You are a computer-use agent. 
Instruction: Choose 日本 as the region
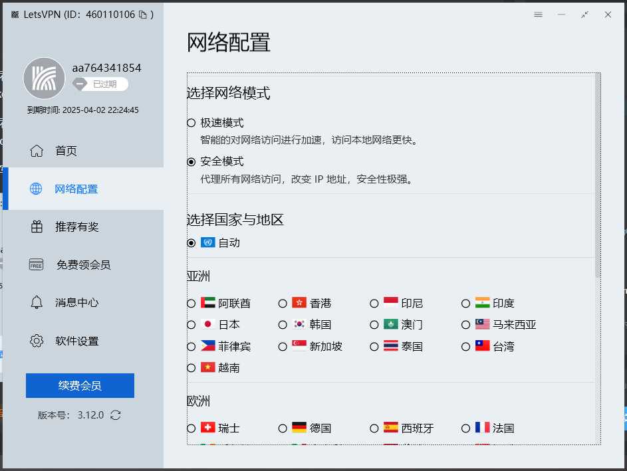191,325
